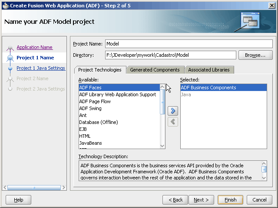
Task: Click the Directory path field
Action: [170, 55]
